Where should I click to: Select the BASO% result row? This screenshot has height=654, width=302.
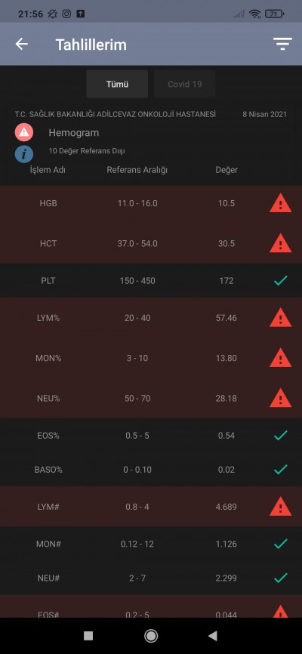pos(151,470)
